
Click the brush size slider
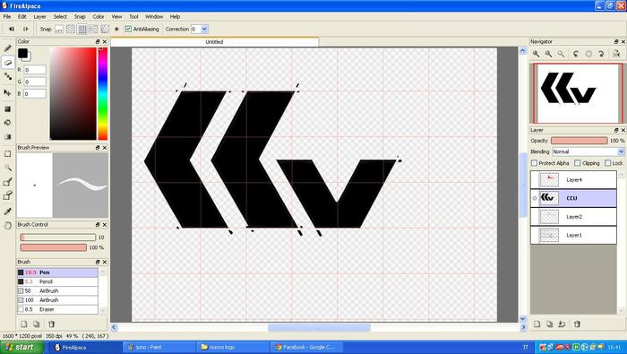[58, 237]
